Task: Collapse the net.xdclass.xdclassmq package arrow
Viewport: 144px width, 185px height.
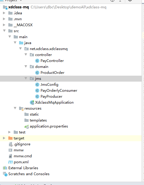Action: click(x=20, y=49)
